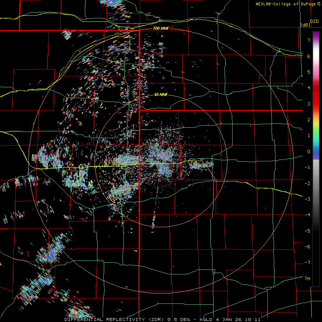322x322 pixels.
Task: Click the -1 value on the color scale
Action: [307, 167]
